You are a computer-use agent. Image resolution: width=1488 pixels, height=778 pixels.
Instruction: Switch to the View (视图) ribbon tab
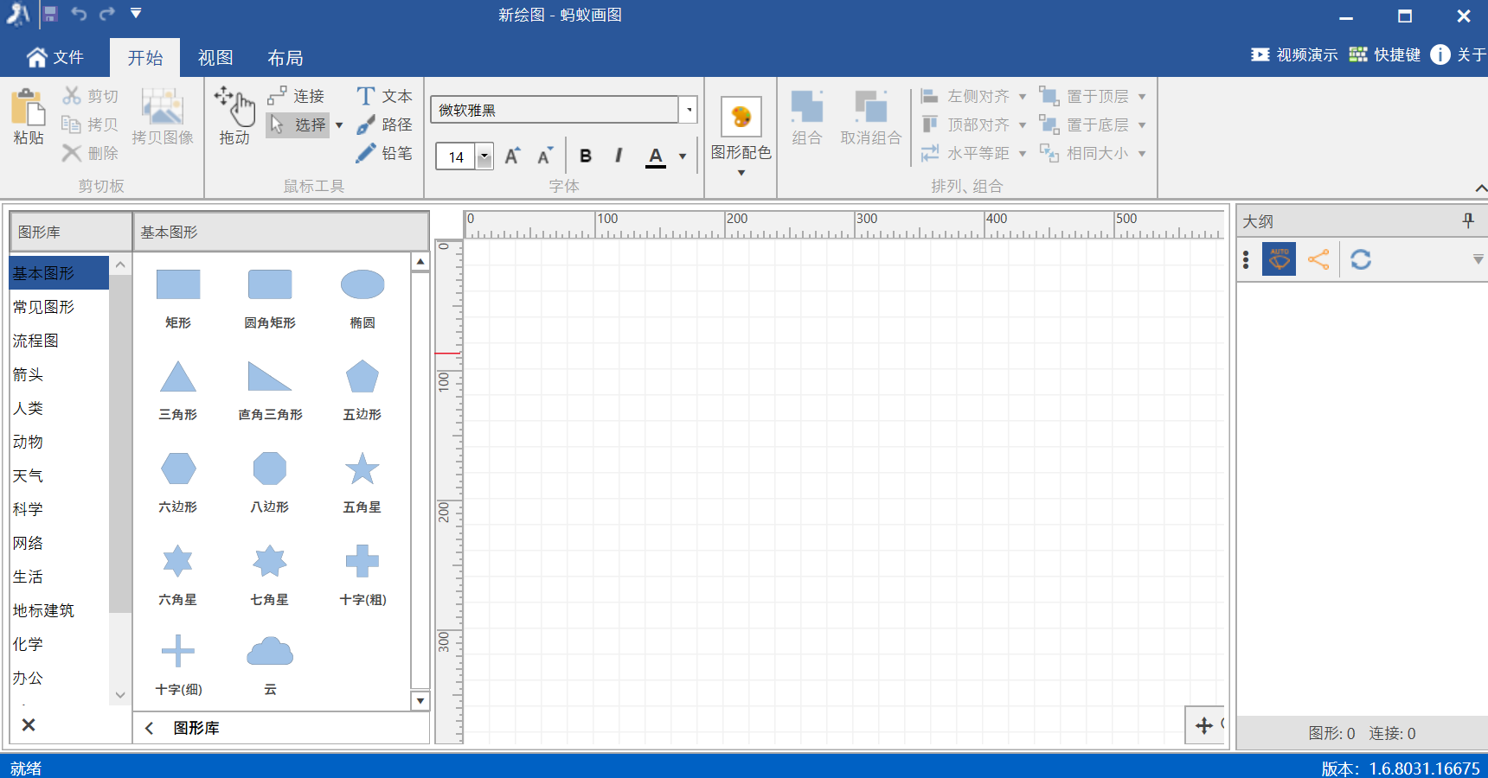point(215,57)
